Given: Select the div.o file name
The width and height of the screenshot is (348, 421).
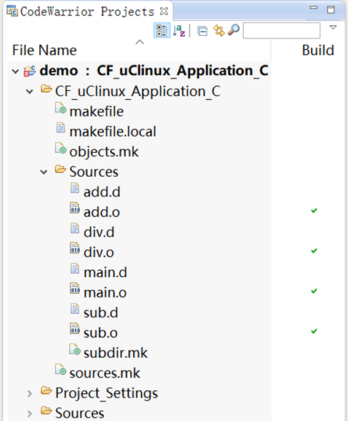Looking at the screenshot, I should (x=99, y=252).
